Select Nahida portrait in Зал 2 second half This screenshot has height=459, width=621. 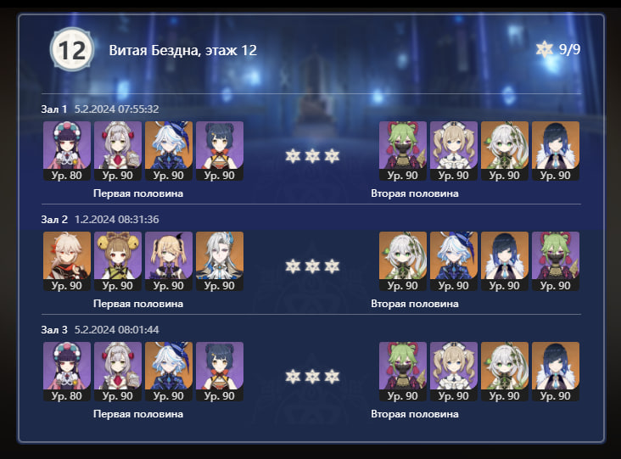click(x=403, y=261)
